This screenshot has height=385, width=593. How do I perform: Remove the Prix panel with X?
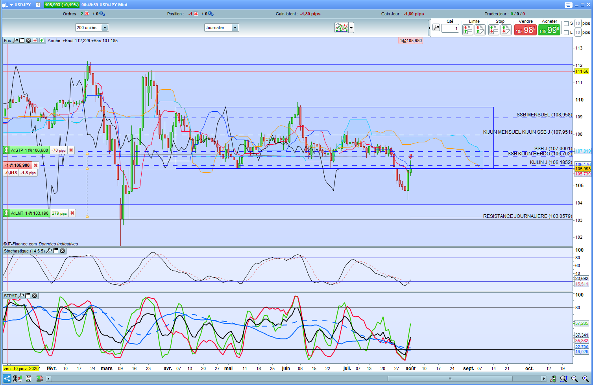[x=28, y=41]
